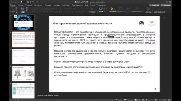The width and height of the screenshot is (181, 101).
Task: Select slide 3 thumbnail
Action: (x=23, y=57)
